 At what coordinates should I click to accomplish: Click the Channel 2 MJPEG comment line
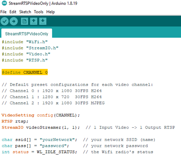pyautogui.click(x=53, y=103)
